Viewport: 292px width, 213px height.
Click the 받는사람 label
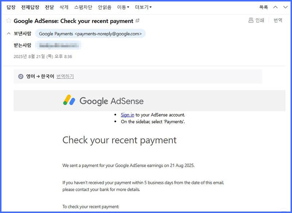[x=22, y=45]
